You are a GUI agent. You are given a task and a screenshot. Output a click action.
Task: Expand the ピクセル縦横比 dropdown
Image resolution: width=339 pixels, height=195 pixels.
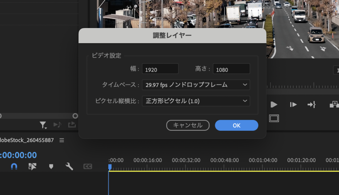[x=196, y=101]
